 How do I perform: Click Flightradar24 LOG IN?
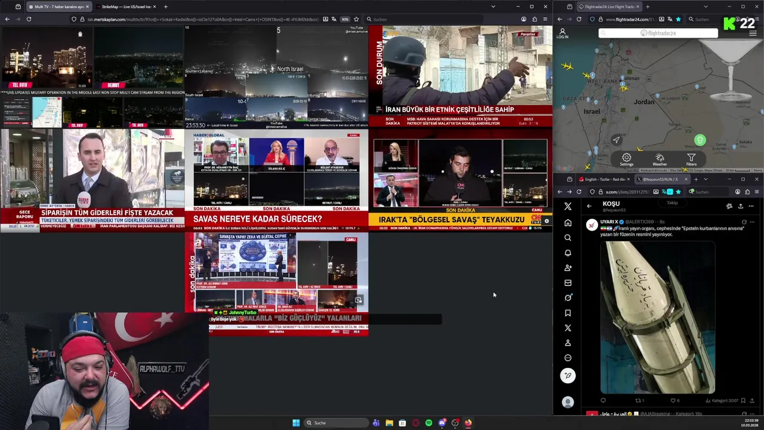coord(562,33)
